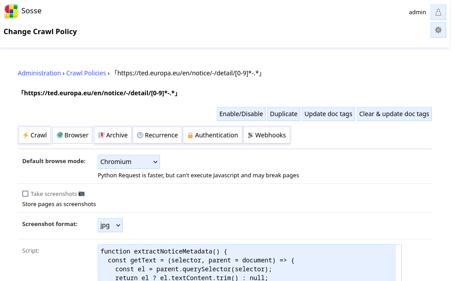This screenshot has width=455, height=281.
Task: Click the Python Request help text
Action: [x=198, y=176]
